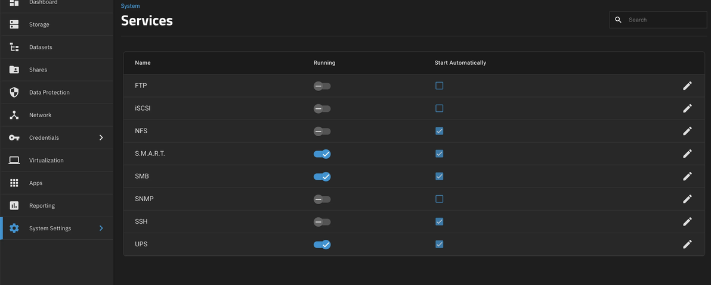
Task: Click the pencil edit icon for FTP
Action: pyautogui.click(x=687, y=86)
